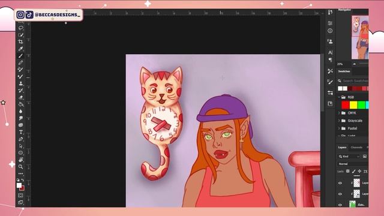Select the Eraser tool
Screen dimensions: 384x216
[21, 97]
